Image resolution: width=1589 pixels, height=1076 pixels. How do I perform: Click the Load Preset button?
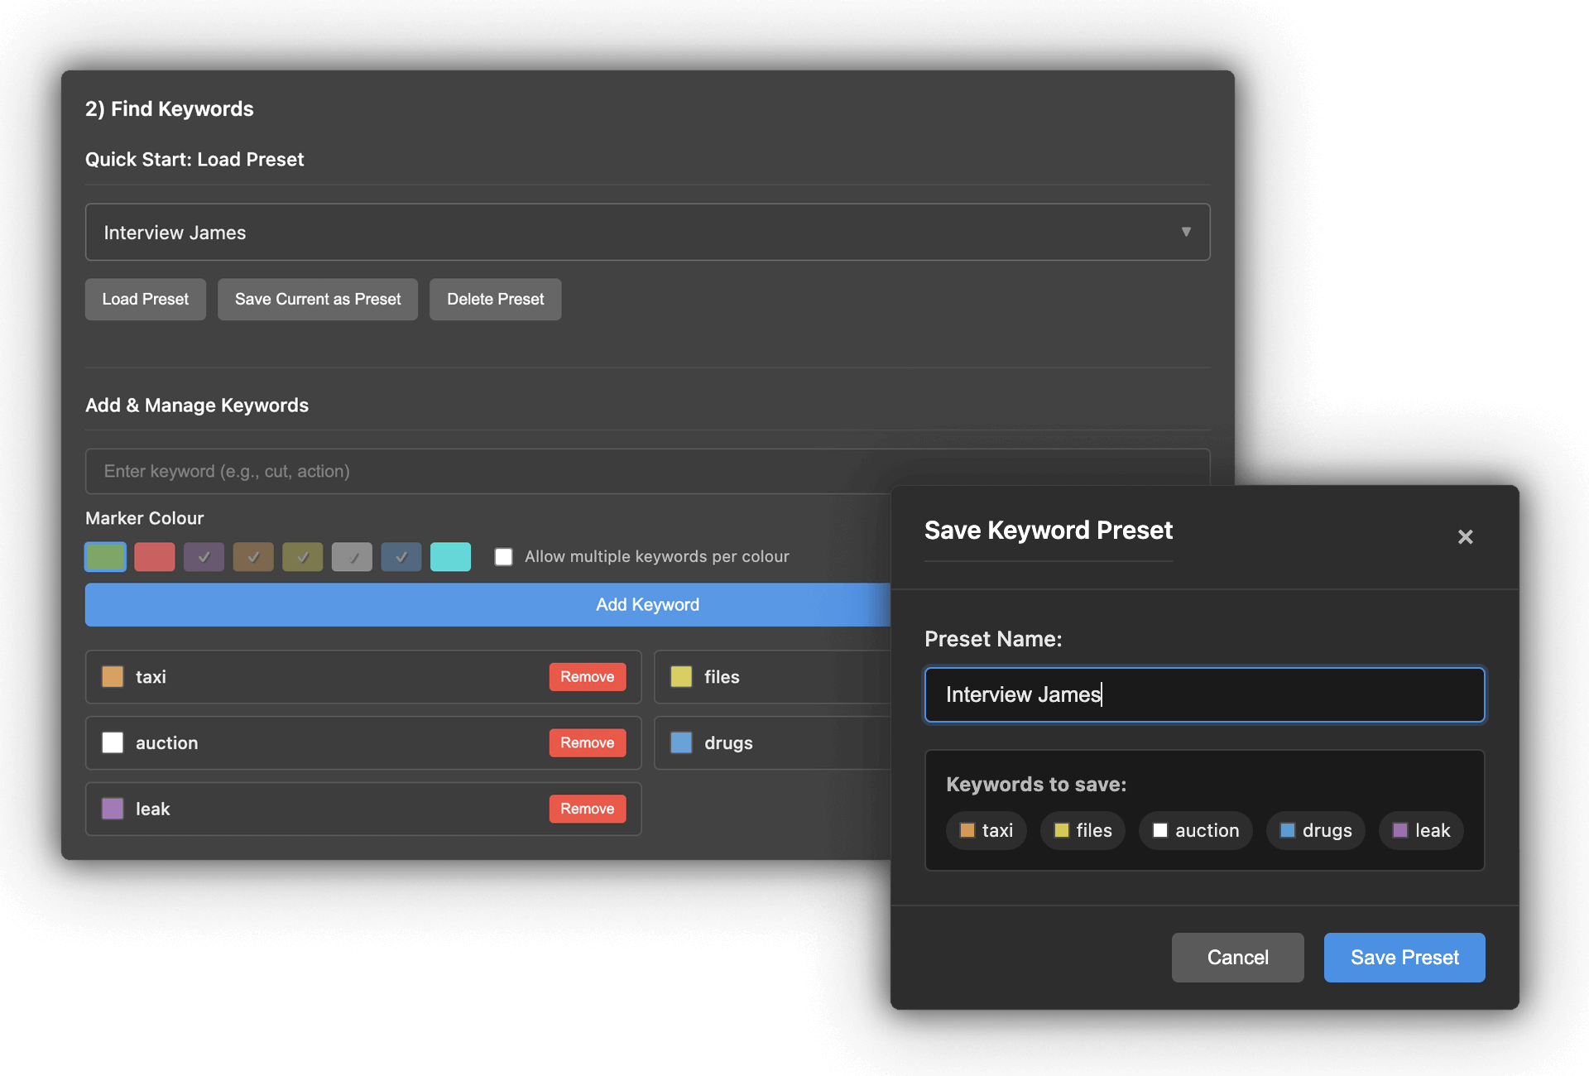coord(145,300)
